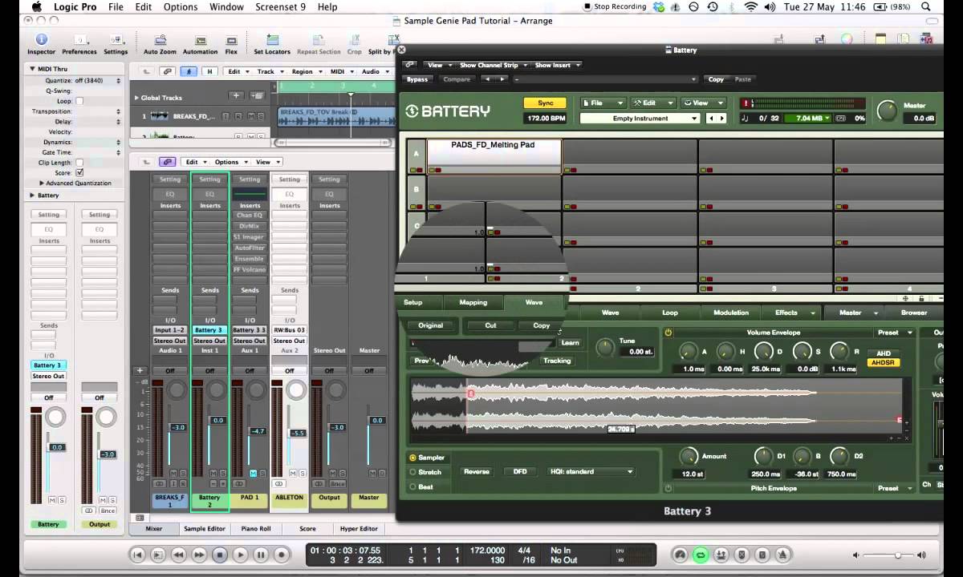The image size is (963, 577).
Task: Click the Hide (H) button in Arrange
Action: (210, 71)
